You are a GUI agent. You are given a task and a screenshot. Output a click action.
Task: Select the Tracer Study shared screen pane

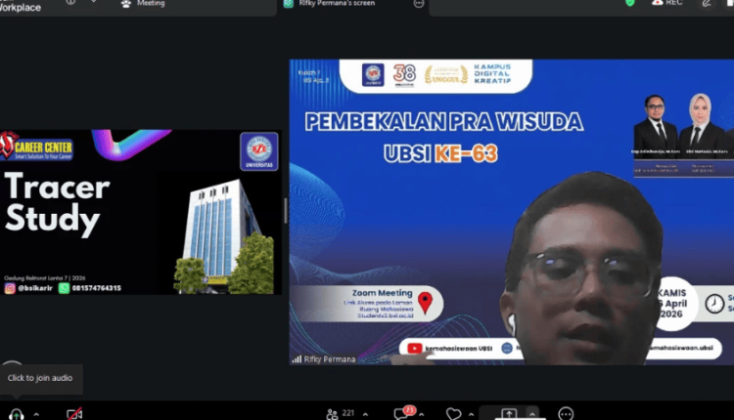click(140, 212)
